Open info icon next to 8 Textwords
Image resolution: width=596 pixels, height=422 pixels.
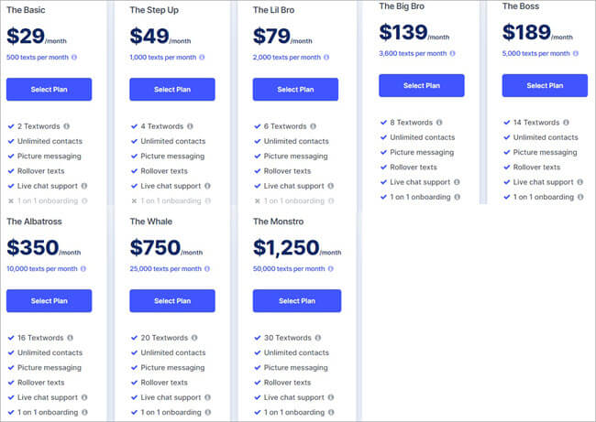tap(439, 123)
